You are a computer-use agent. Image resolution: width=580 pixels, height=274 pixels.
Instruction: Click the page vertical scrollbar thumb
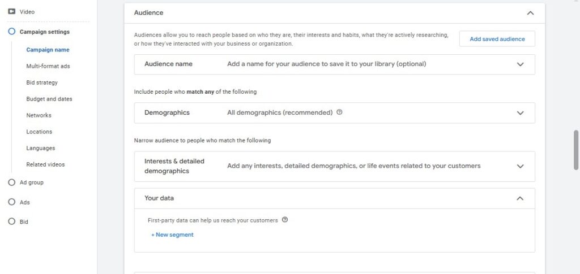(576, 150)
